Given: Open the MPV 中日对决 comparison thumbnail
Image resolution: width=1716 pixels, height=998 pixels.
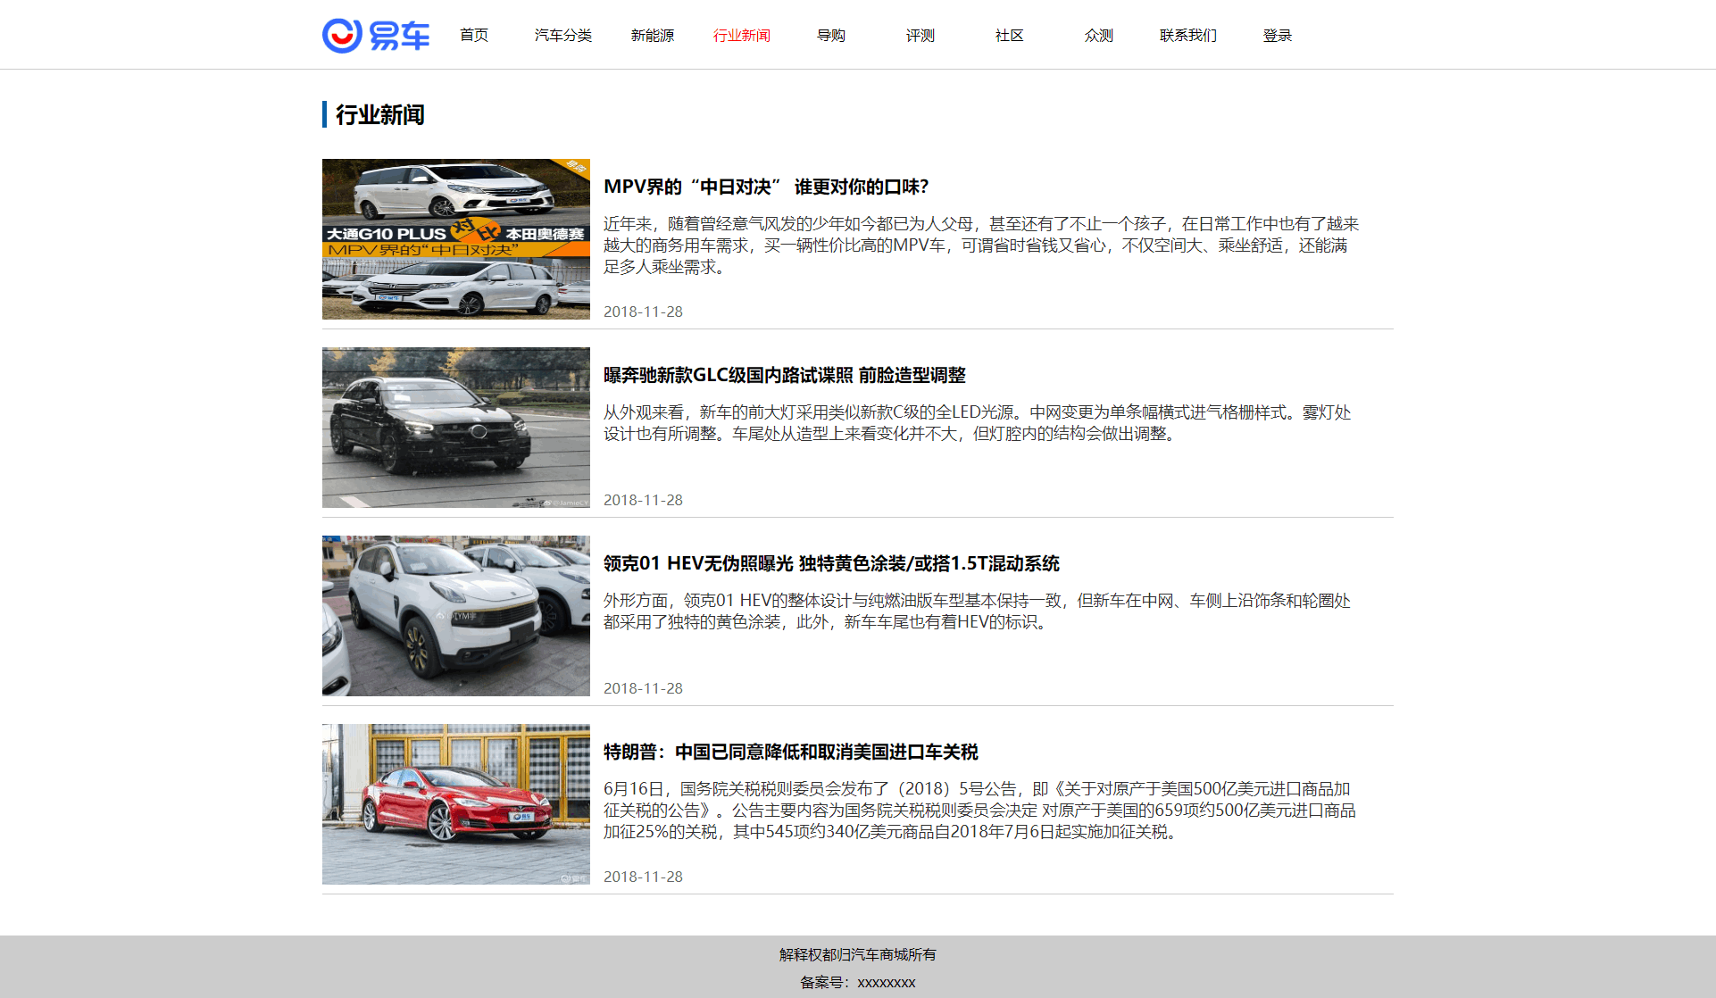Looking at the screenshot, I should 456,239.
